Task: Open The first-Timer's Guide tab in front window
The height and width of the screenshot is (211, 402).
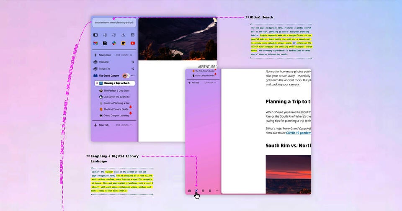Action: point(203,71)
